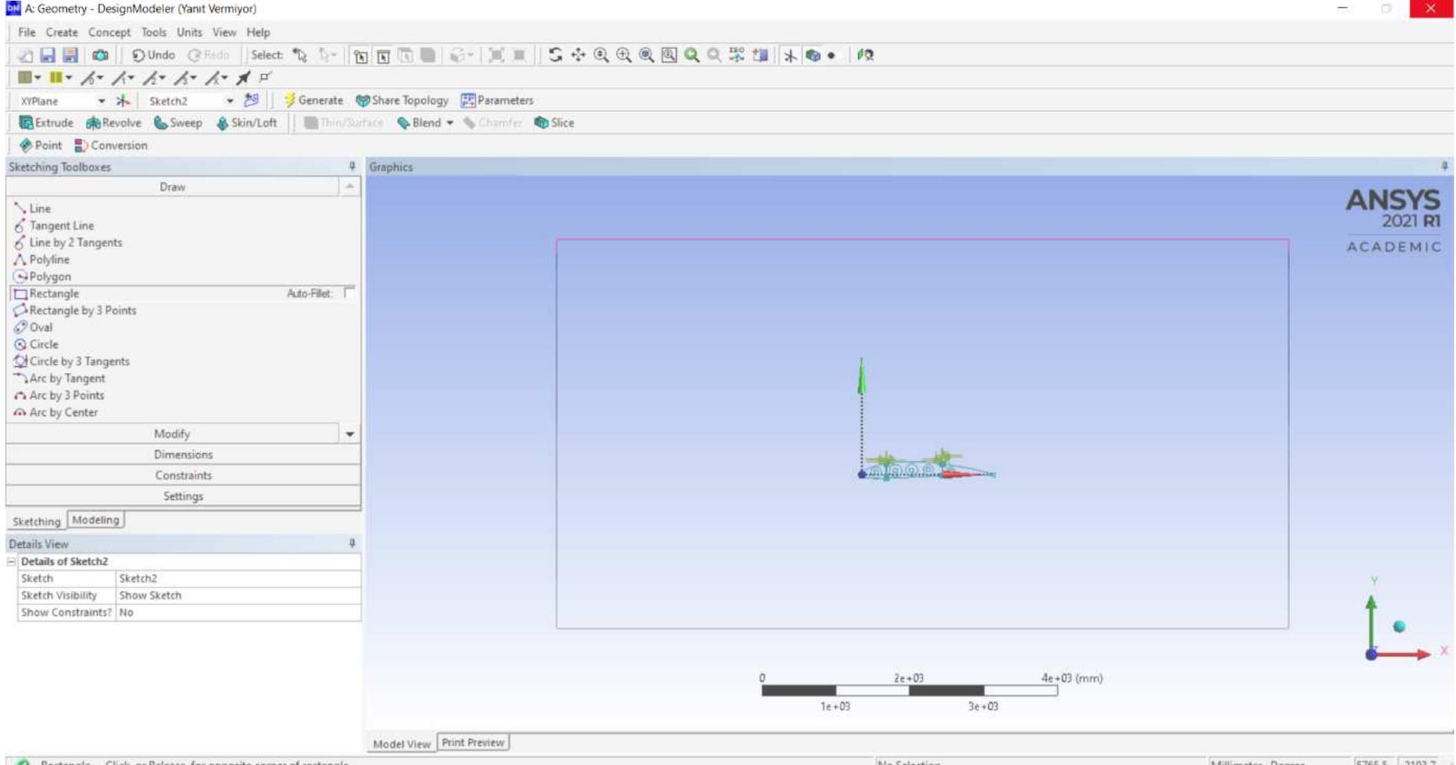Select the Circle draw tool
This screenshot has height=765, width=1456.
coord(43,344)
